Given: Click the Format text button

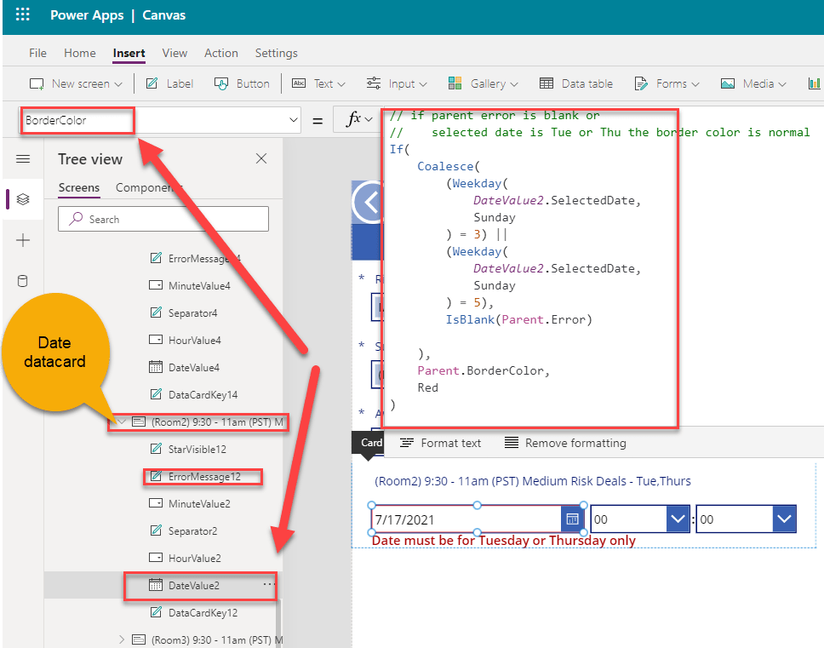Looking at the screenshot, I should 441,443.
